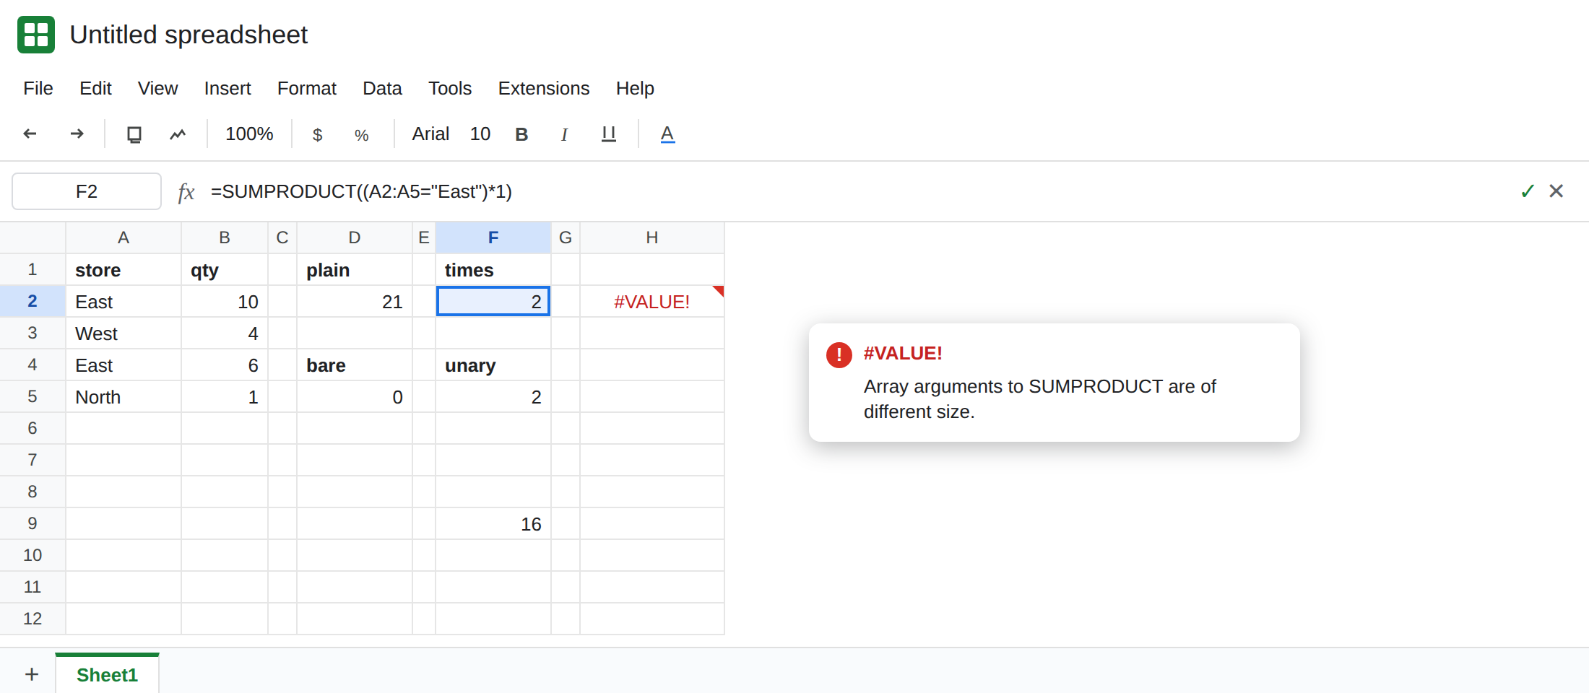
Task: Open the Extensions menu
Action: (x=544, y=88)
